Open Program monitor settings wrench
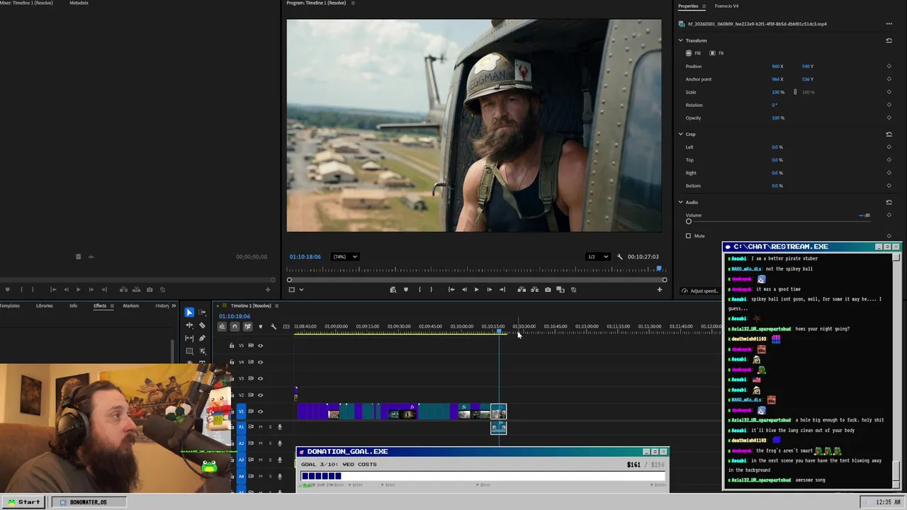Viewport: 907px width, 510px height. click(x=619, y=256)
